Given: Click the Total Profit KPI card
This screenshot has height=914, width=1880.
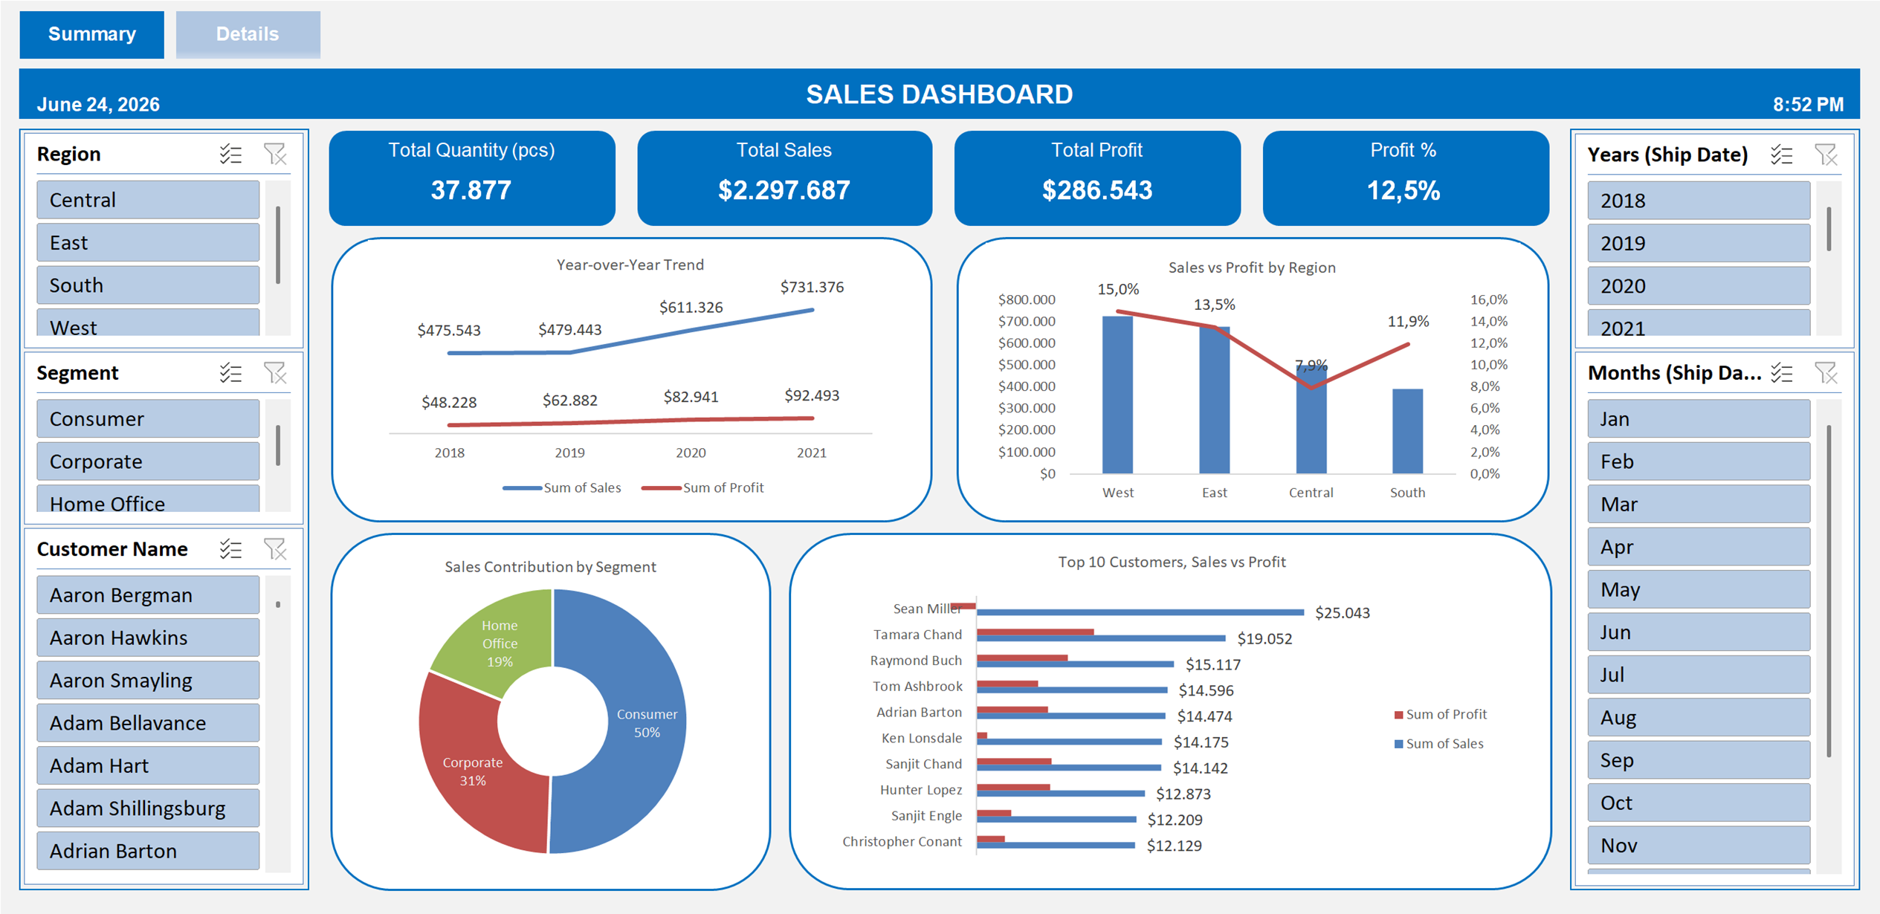Looking at the screenshot, I should (x=1097, y=178).
